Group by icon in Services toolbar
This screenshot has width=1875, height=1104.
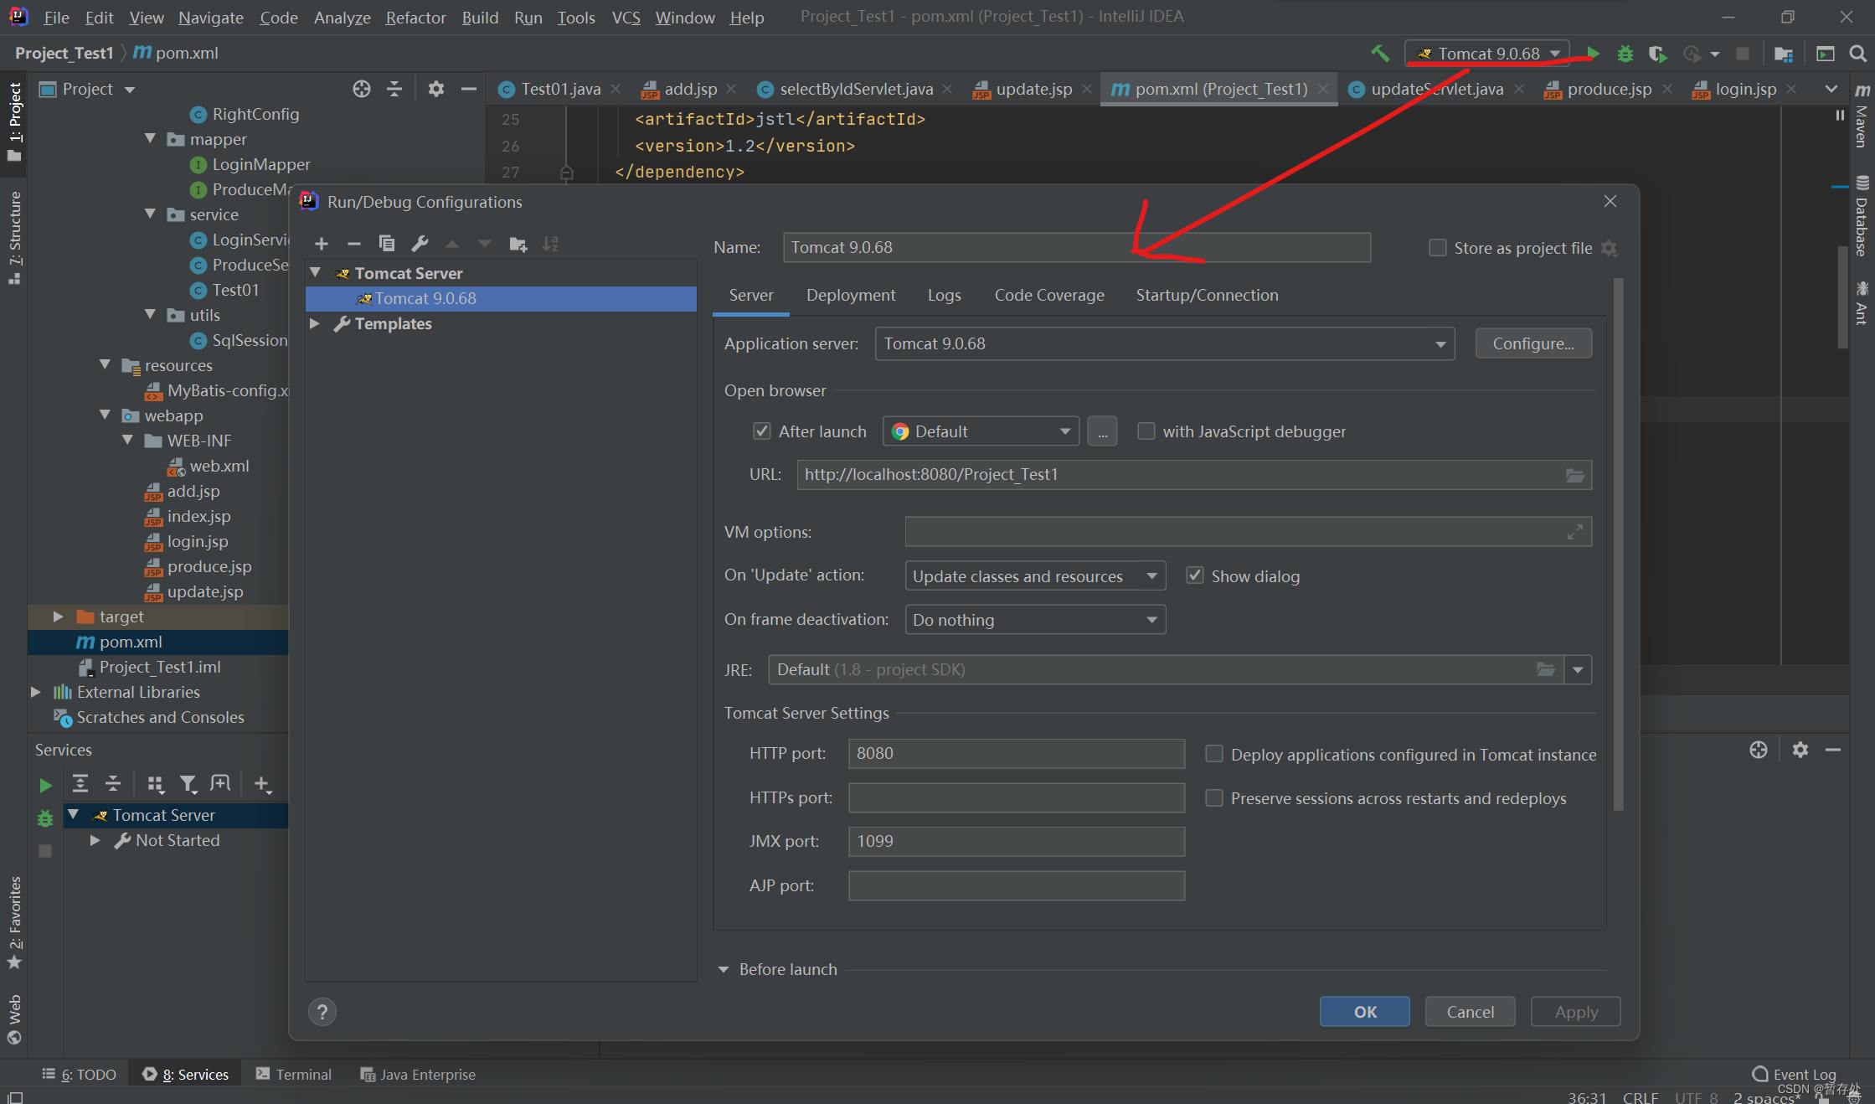(155, 784)
